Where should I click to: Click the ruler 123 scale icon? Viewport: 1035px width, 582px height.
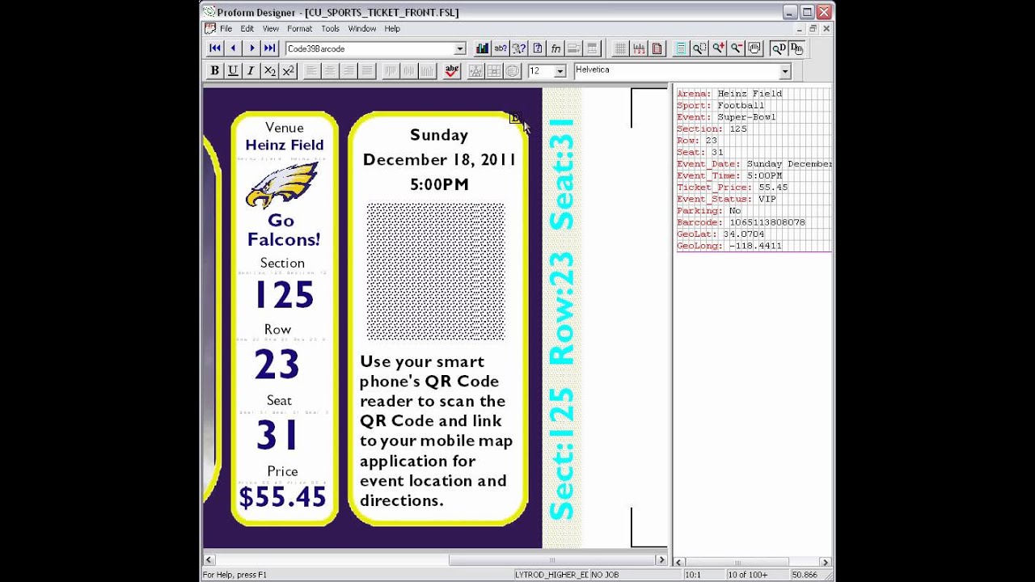(x=639, y=48)
